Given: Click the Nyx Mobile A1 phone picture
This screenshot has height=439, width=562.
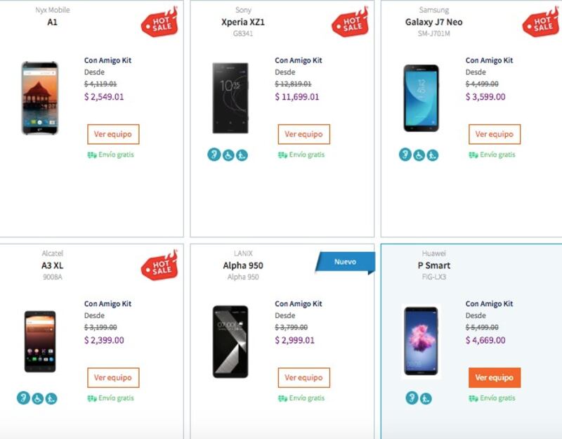Looking at the screenshot, I should pyautogui.click(x=40, y=98).
